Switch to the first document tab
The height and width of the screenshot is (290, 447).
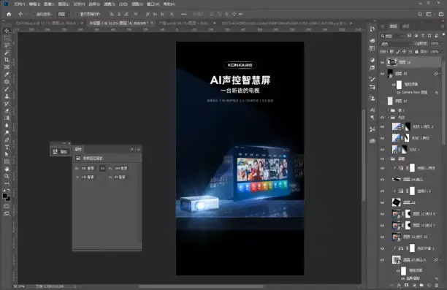click(46, 23)
